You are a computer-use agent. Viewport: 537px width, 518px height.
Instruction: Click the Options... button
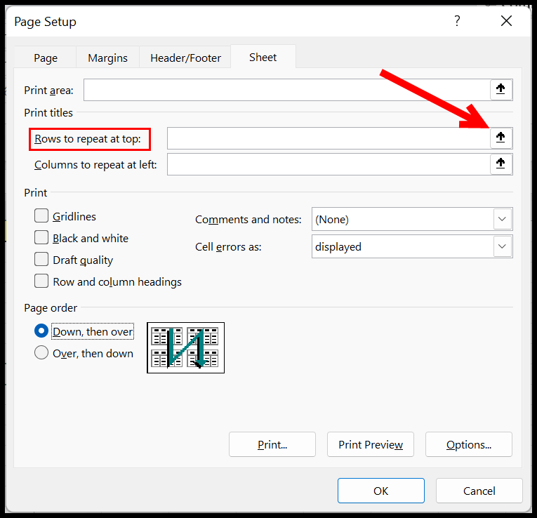pos(469,444)
